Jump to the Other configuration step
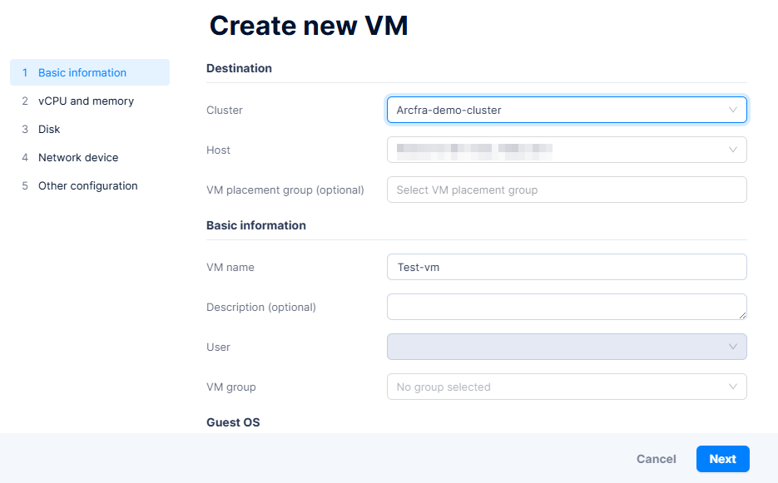The image size is (778, 483). tap(87, 185)
